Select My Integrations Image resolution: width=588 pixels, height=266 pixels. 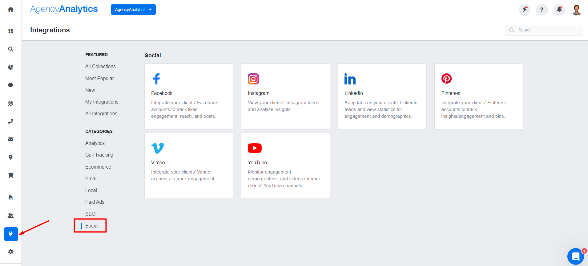pos(102,102)
